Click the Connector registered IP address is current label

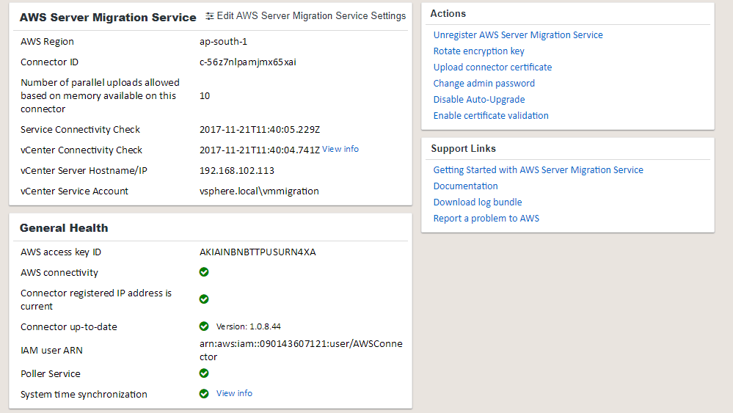coord(96,299)
